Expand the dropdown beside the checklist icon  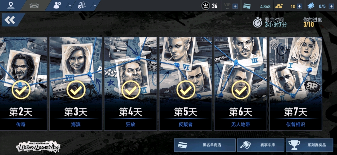(95, 5)
